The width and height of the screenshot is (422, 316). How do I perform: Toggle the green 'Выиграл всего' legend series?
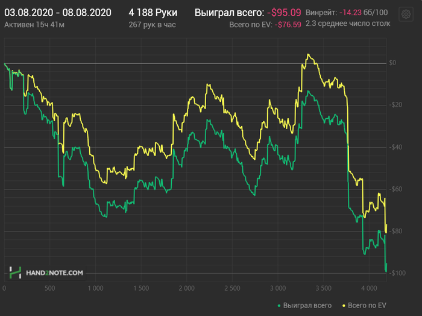click(304, 306)
